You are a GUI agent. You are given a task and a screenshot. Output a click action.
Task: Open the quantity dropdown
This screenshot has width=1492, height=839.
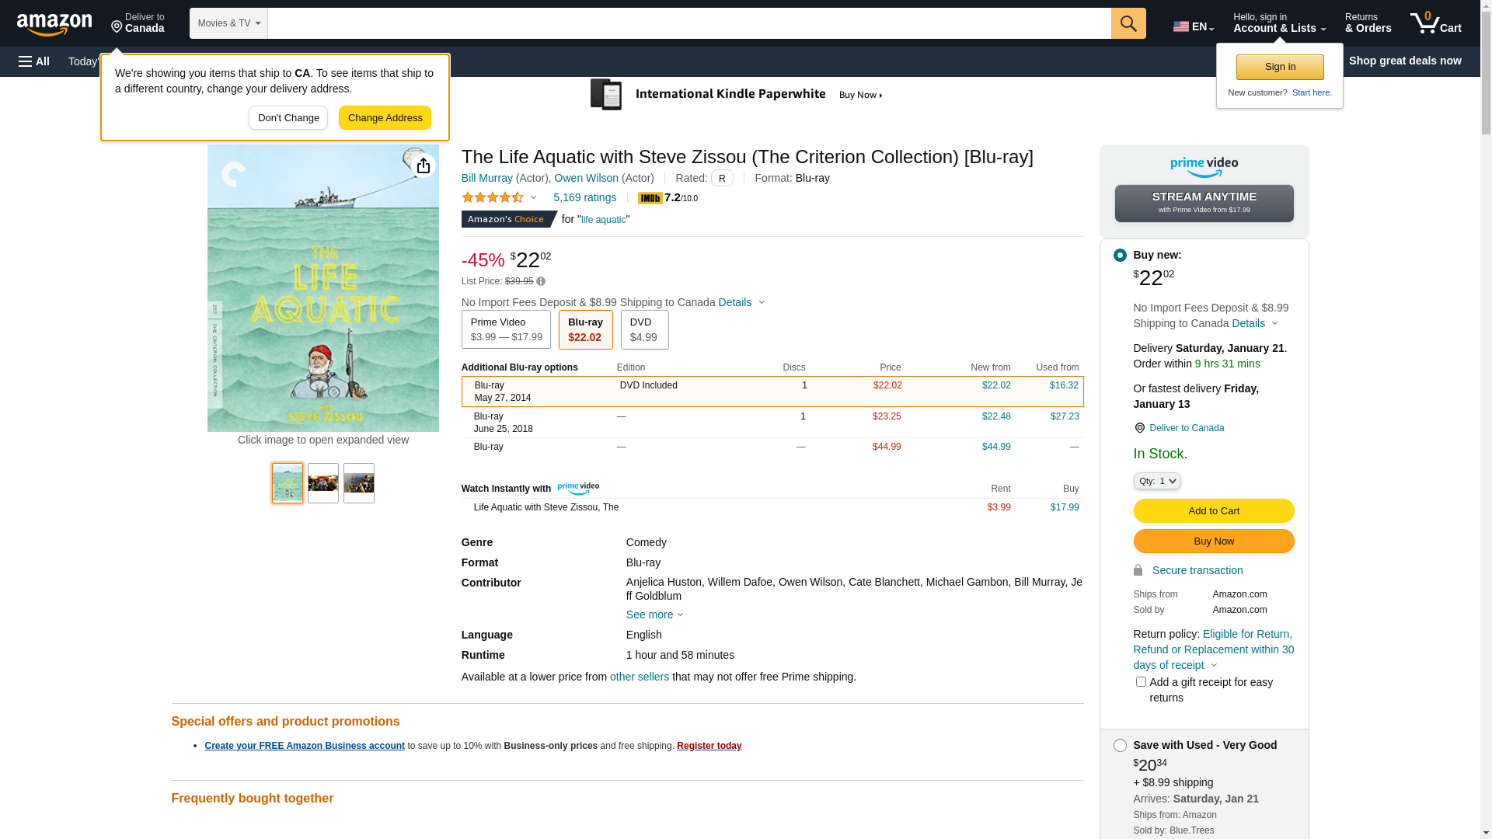[1156, 482]
